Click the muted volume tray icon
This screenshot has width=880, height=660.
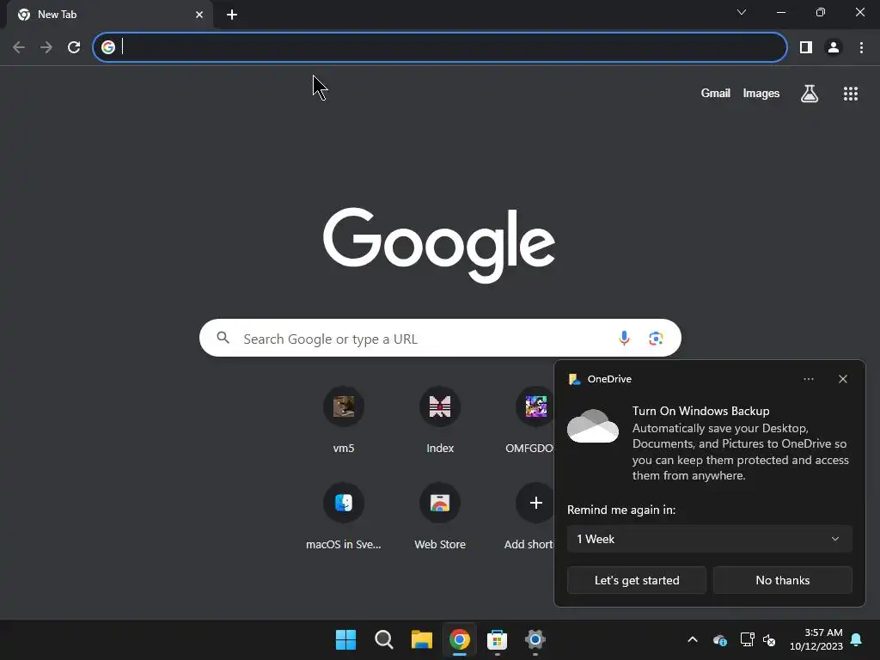769,639
